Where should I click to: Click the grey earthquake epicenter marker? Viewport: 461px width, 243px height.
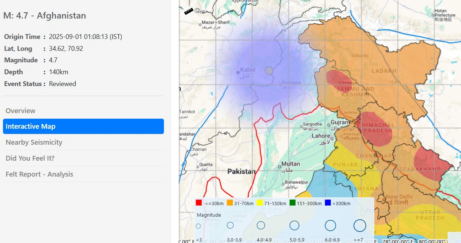tap(269, 70)
